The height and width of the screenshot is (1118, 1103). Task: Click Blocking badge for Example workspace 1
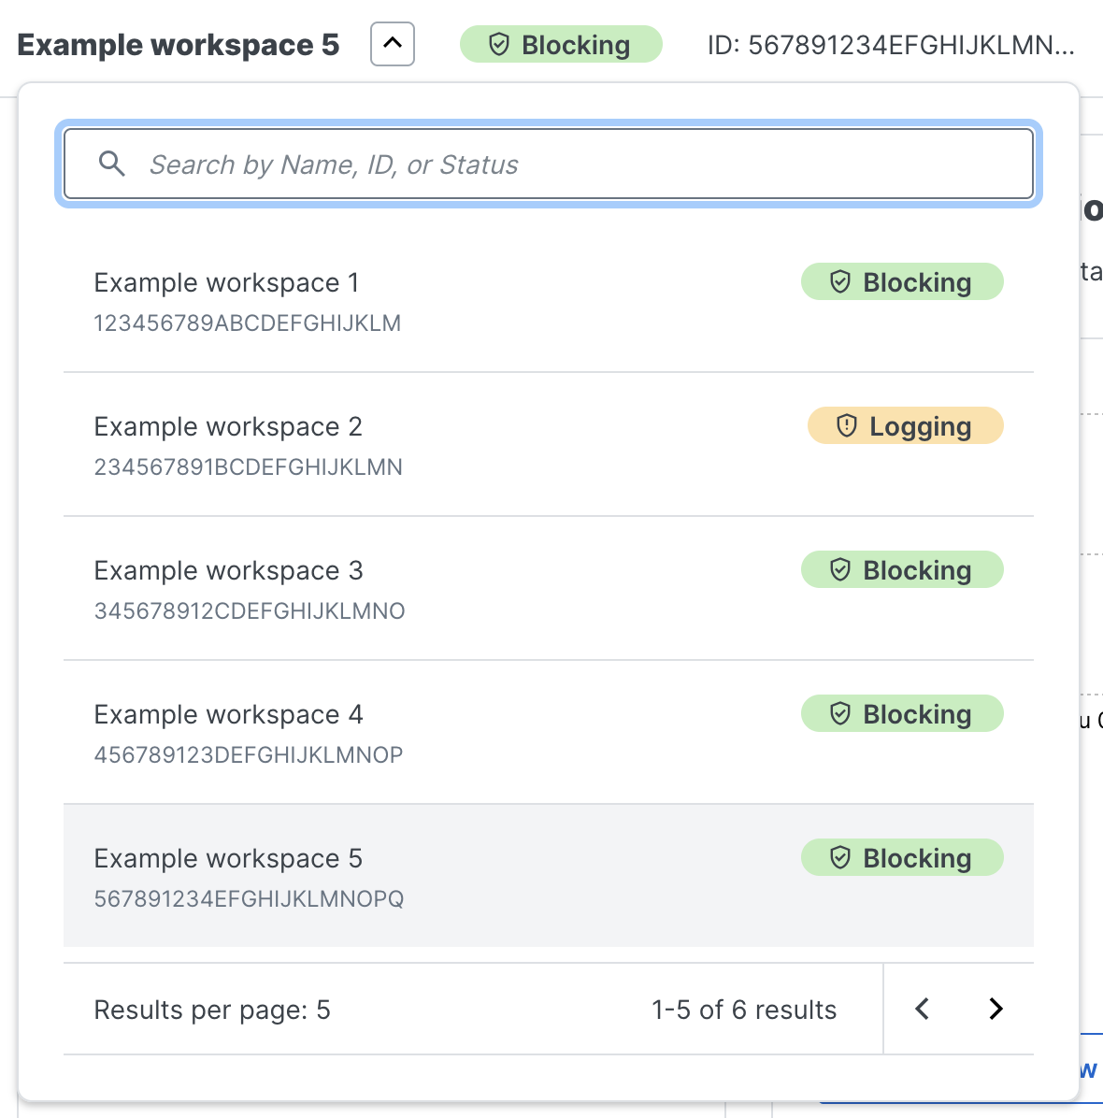902,281
